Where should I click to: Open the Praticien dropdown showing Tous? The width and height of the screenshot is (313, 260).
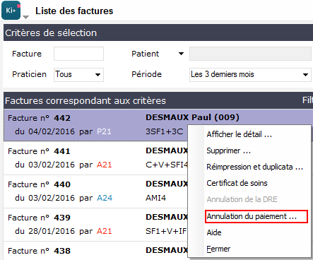tap(78, 75)
